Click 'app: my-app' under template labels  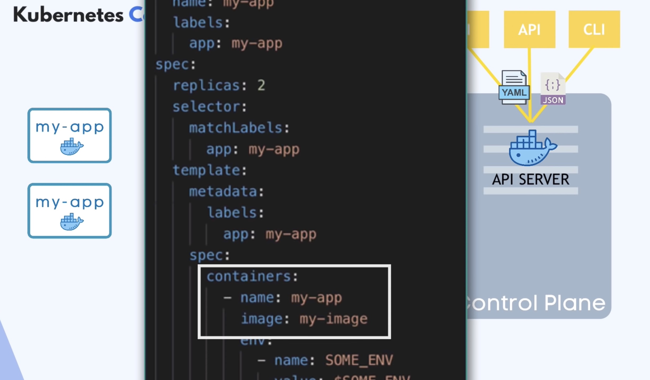pyautogui.click(x=270, y=234)
